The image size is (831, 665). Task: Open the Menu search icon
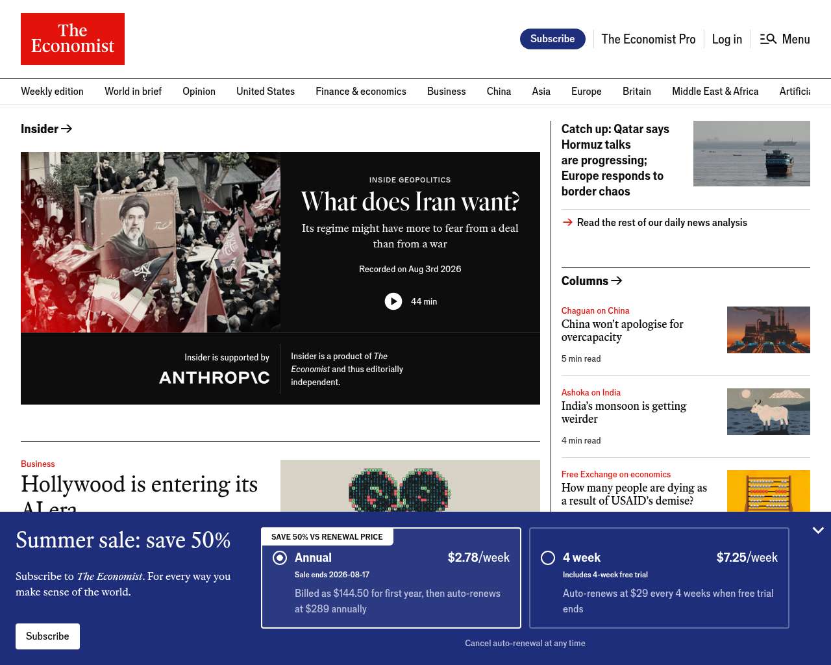click(768, 39)
